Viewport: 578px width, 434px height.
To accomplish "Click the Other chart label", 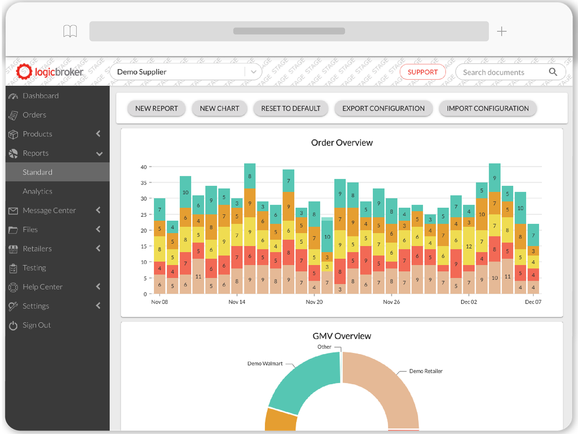I will [x=324, y=347].
